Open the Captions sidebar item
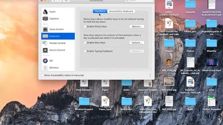The image size is (223, 125). click(58, 19)
